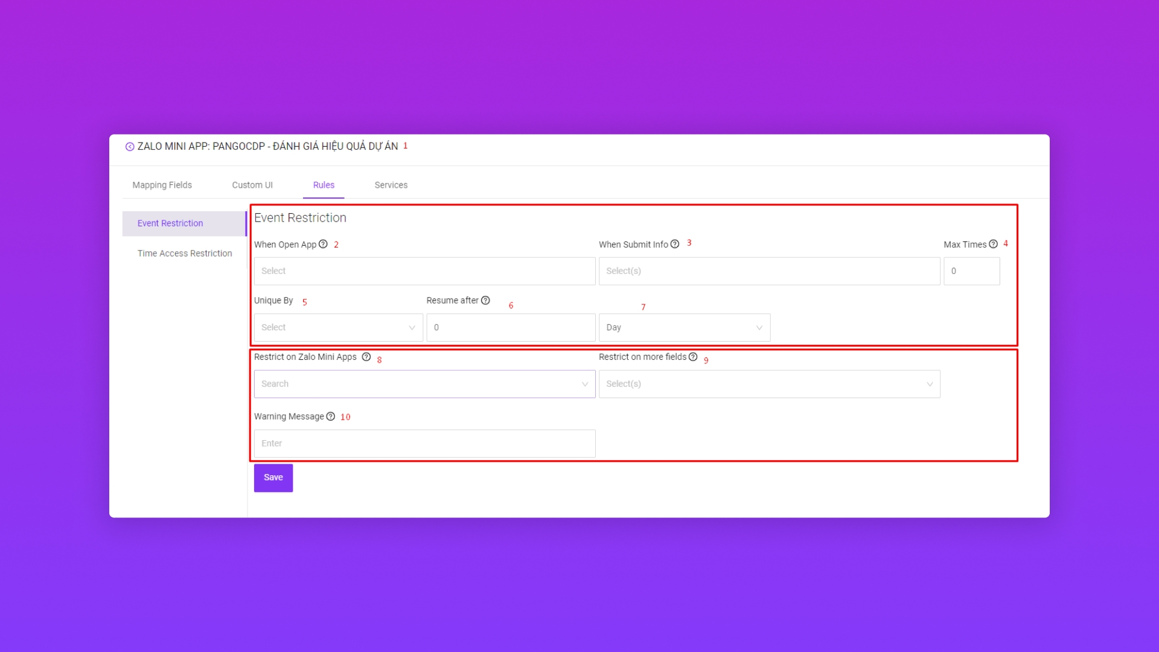Click the Max Times number field
This screenshot has width=1159, height=652.
(971, 271)
